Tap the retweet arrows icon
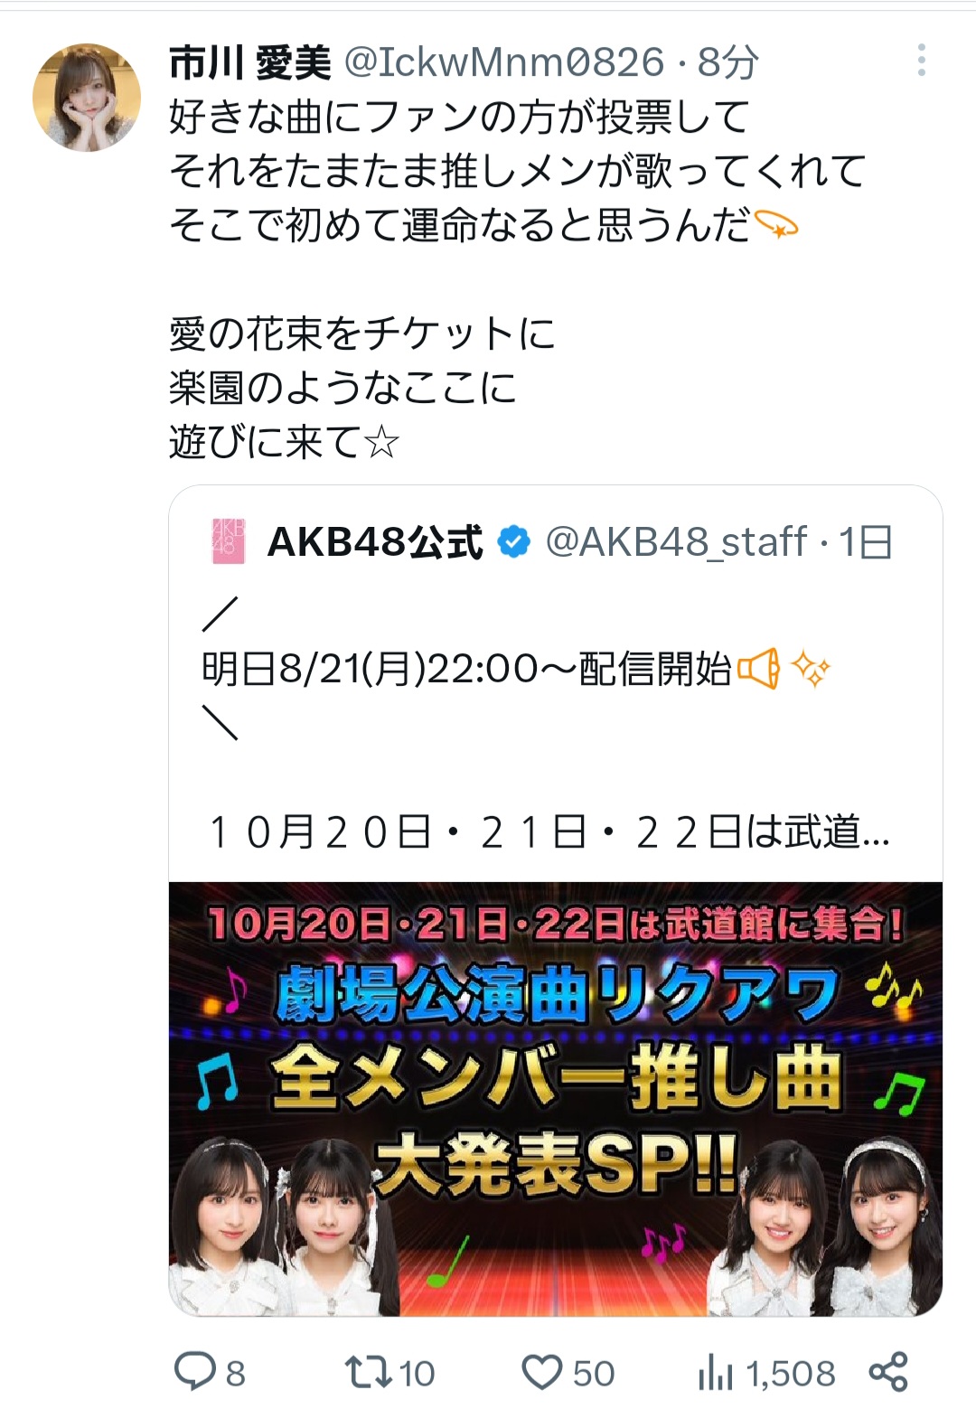Screen dimensions: 976x1418 369,1372
